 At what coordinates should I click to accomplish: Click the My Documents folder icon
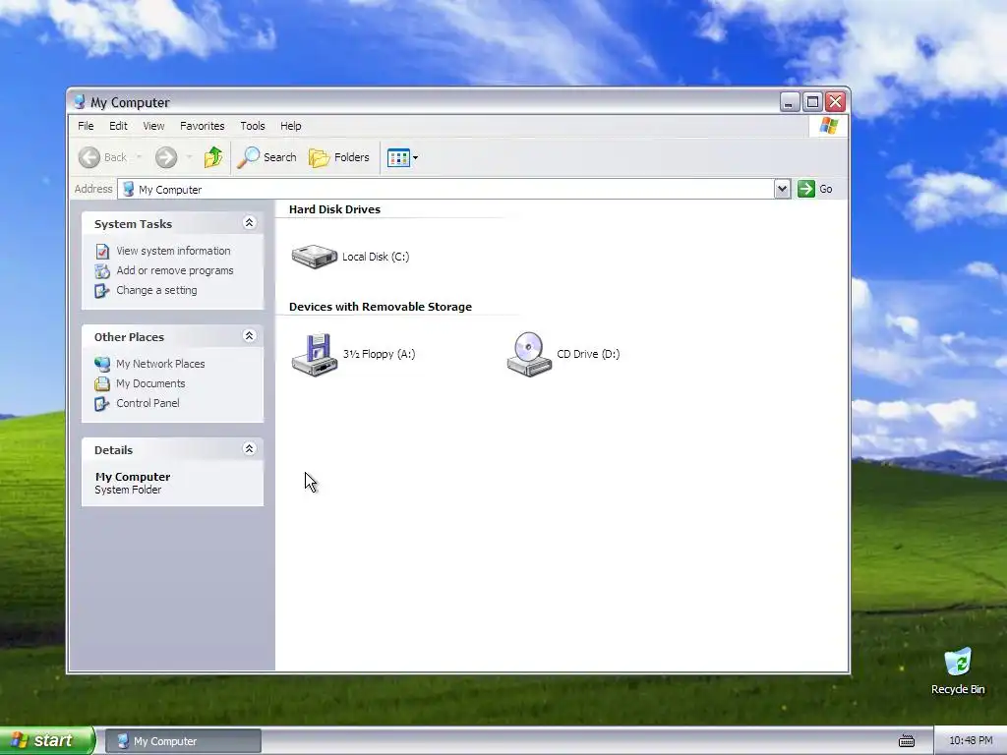click(102, 384)
